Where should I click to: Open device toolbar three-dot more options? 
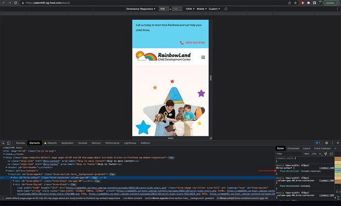[x=338, y=9]
